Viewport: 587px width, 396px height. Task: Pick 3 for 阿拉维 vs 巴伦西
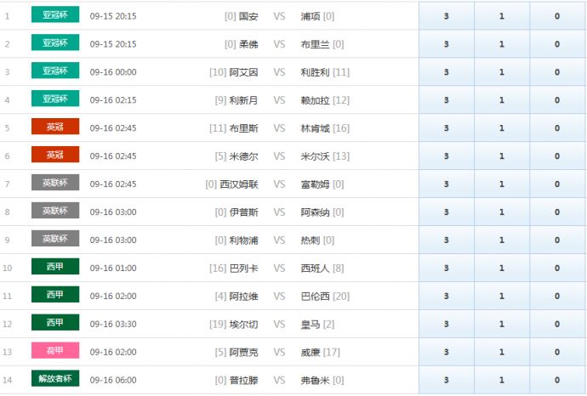click(x=447, y=297)
